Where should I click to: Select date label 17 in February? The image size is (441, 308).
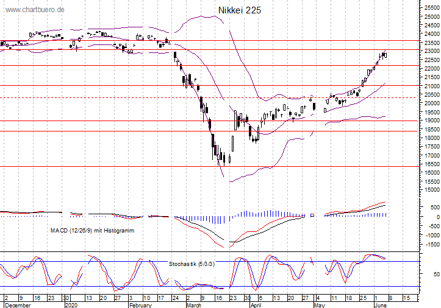(161, 298)
